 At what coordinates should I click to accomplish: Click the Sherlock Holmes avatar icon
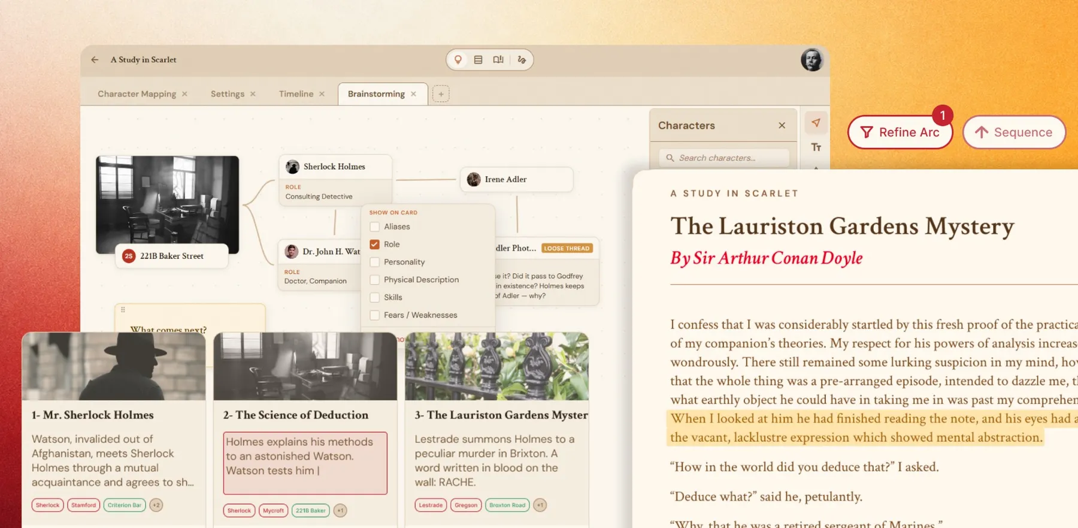point(292,167)
